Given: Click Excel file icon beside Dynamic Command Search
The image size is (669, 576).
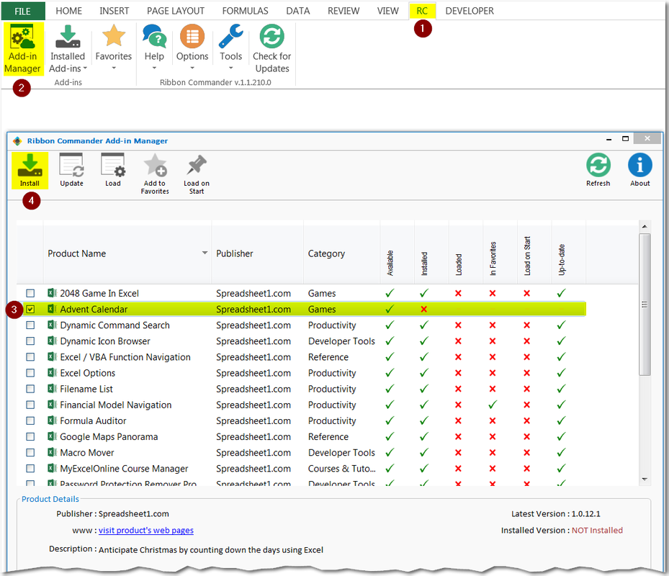Looking at the screenshot, I should pyautogui.click(x=52, y=325).
